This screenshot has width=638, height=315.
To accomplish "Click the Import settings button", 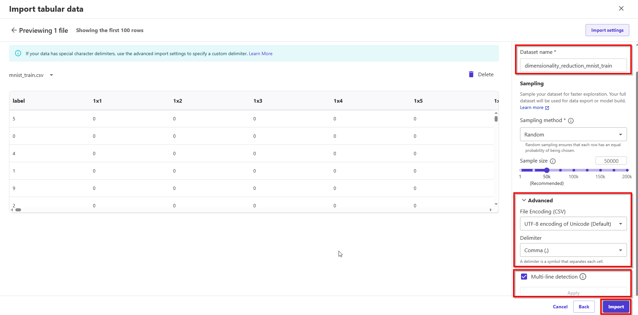I will [607, 30].
